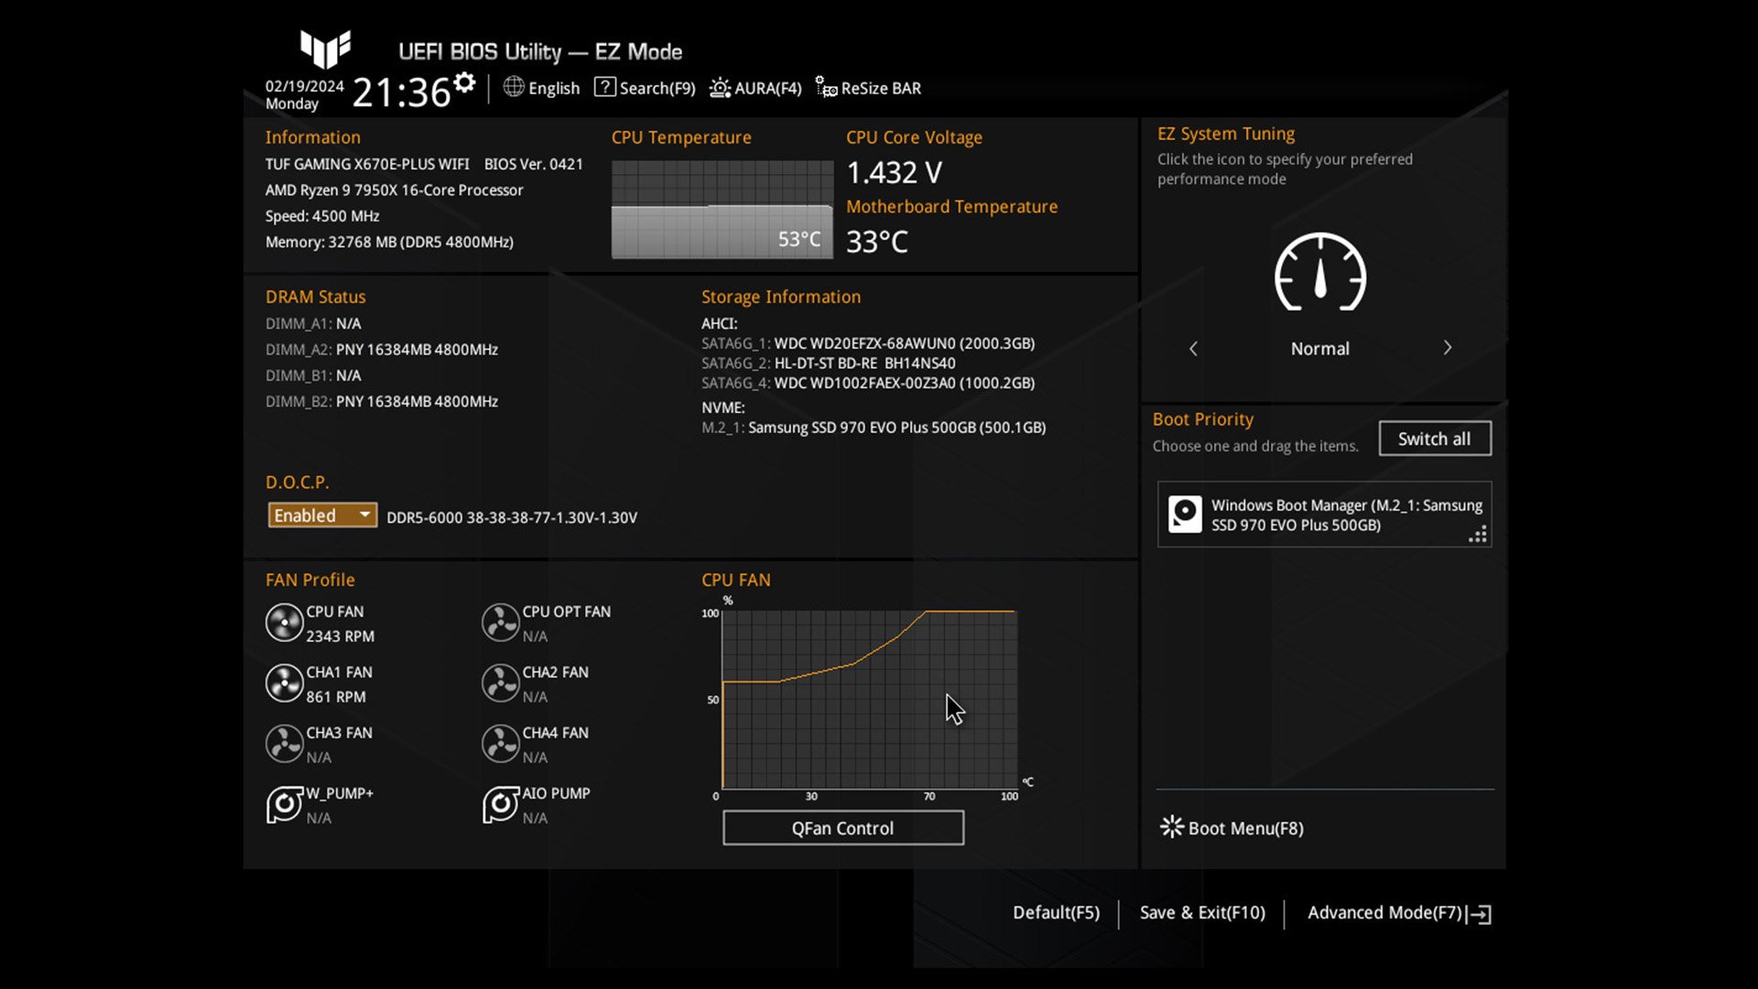This screenshot has width=1758, height=989.
Task: Click the SATA6G_1 WDC WD20EFZX drive entry
Action: [x=868, y=343]
